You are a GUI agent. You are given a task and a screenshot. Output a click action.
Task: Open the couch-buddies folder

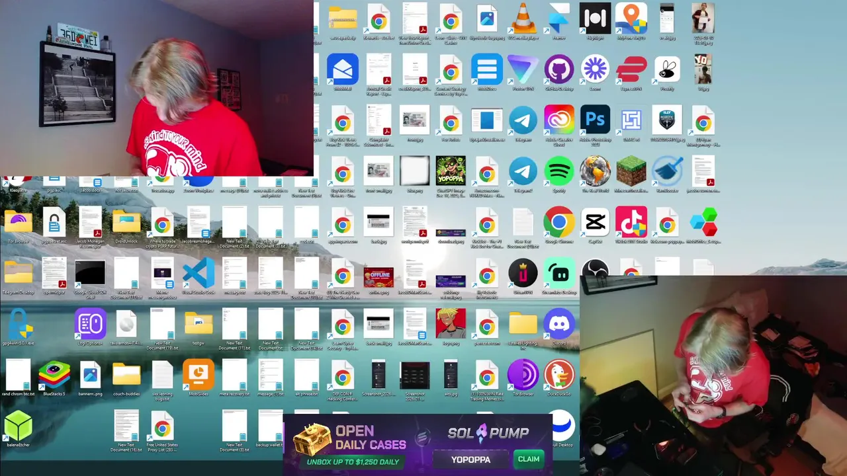coord(126,376)
